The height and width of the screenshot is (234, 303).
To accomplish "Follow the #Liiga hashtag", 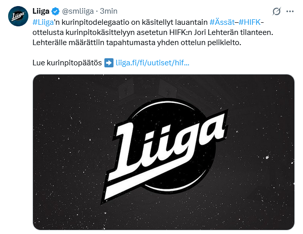I will pos(43,22).
